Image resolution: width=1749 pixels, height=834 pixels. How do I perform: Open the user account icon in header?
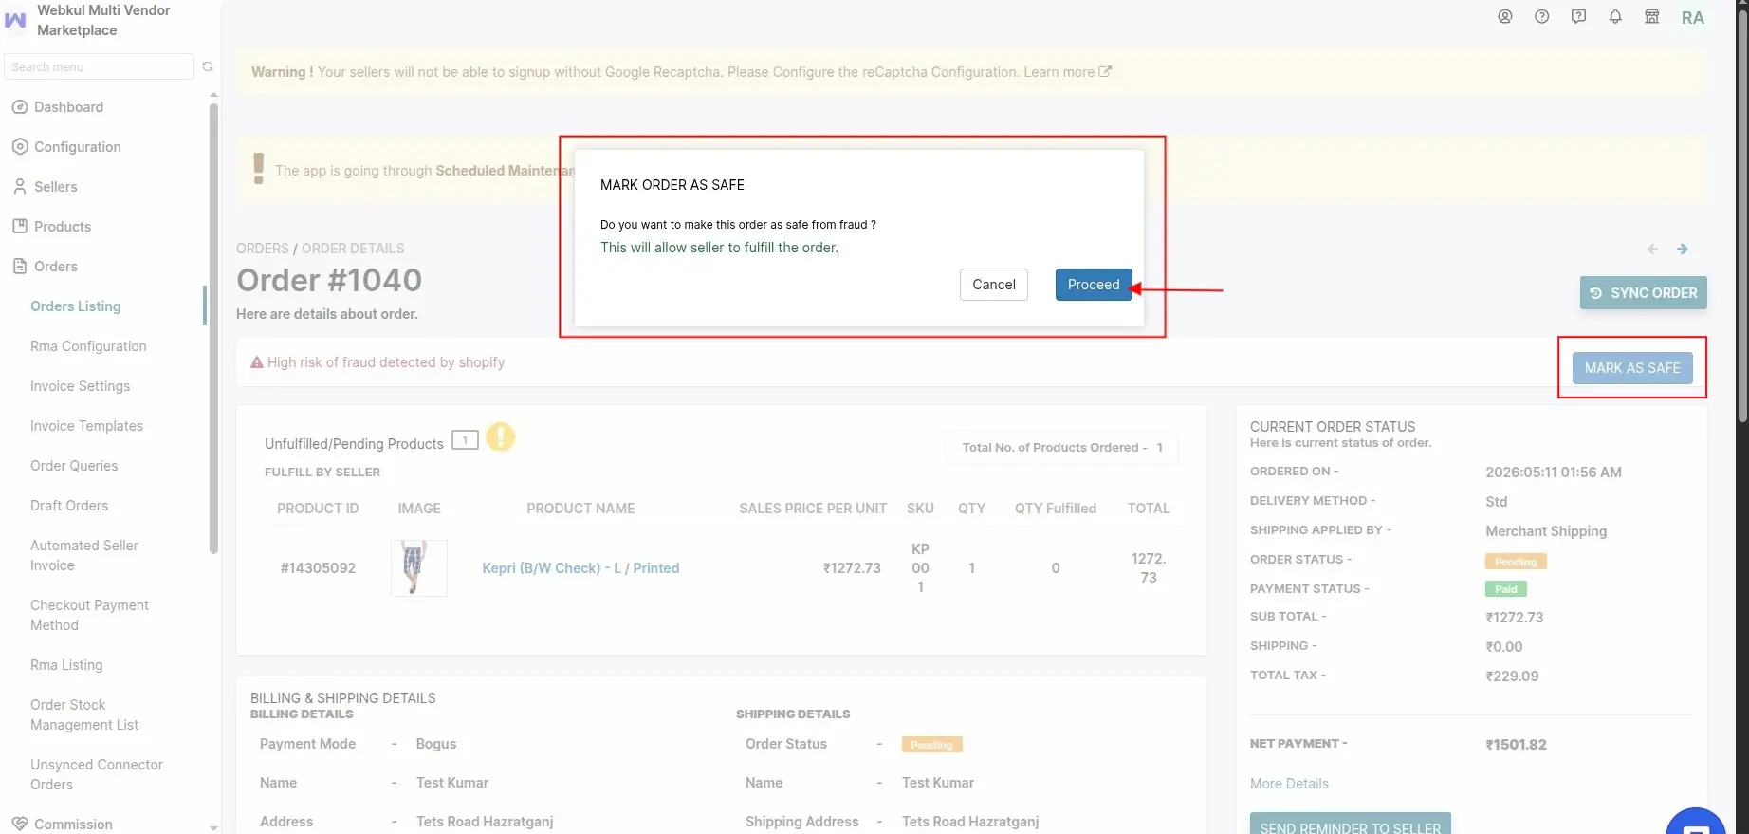(x=1505, y=16)
